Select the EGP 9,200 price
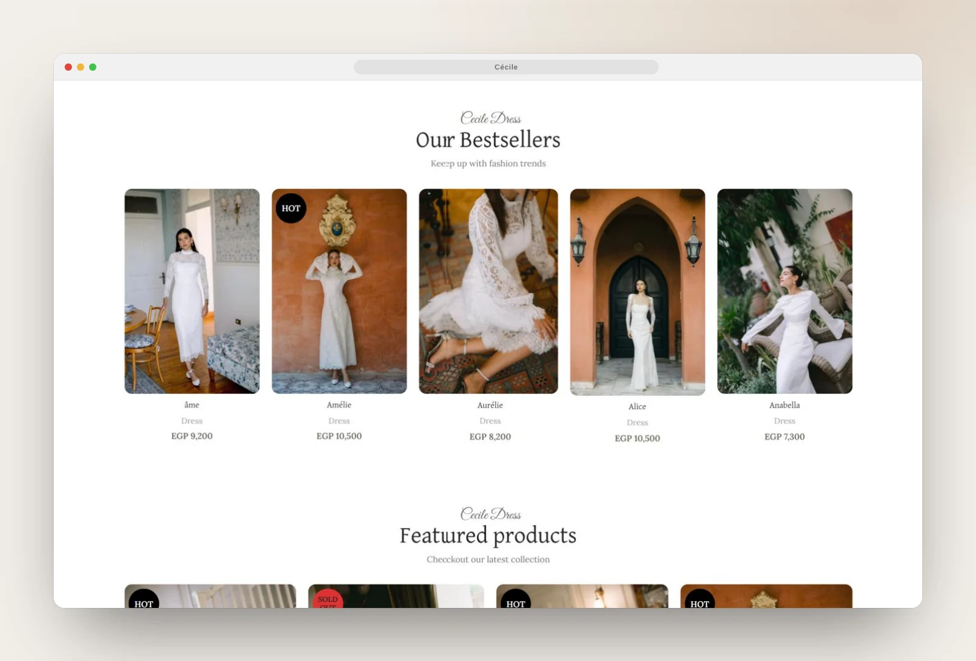Image resolution: width=976 pixels, height=661 pixels. [x=192, y=436]
